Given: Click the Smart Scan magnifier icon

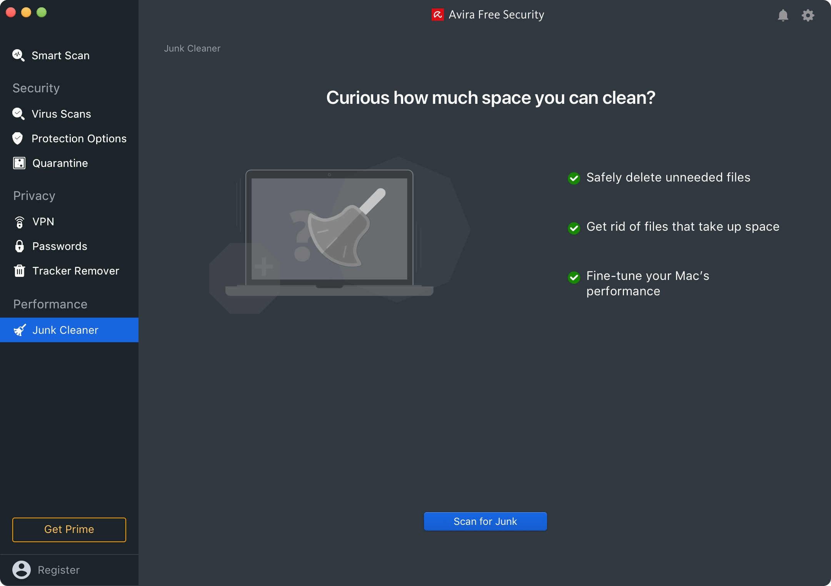Looking at the screenshot, I should 18,55.
